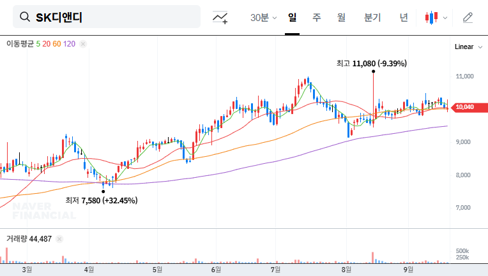Image resolution: width=488 pixels, height=276 pixels.
Task: Click the 20-day moving average label
Action: tap(47, 44)
